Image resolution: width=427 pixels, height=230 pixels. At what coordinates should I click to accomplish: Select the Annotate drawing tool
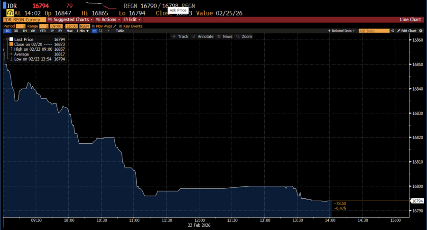click(x=203, y=37)
